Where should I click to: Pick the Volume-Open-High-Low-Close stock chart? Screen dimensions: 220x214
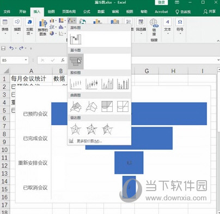pos(123,84)
